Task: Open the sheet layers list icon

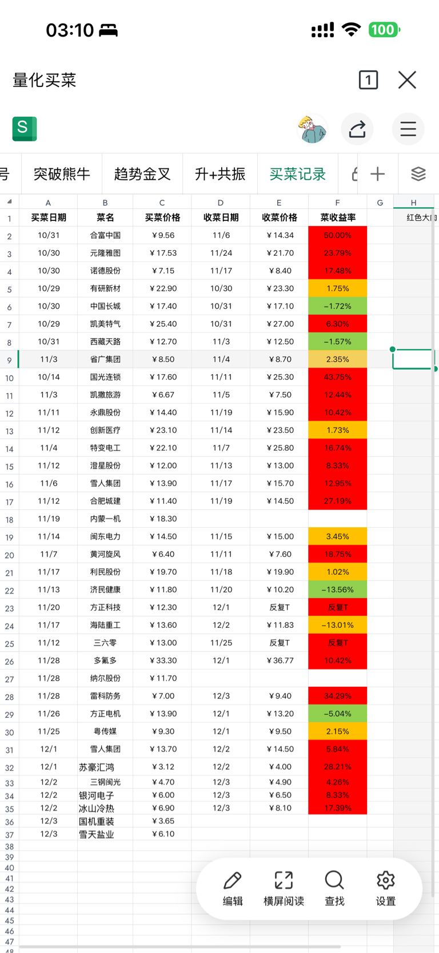Action: point(418,174)
